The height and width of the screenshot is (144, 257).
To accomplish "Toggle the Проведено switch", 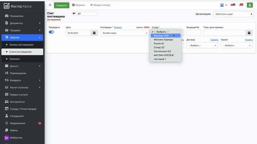I will click(x=51, y=32).
